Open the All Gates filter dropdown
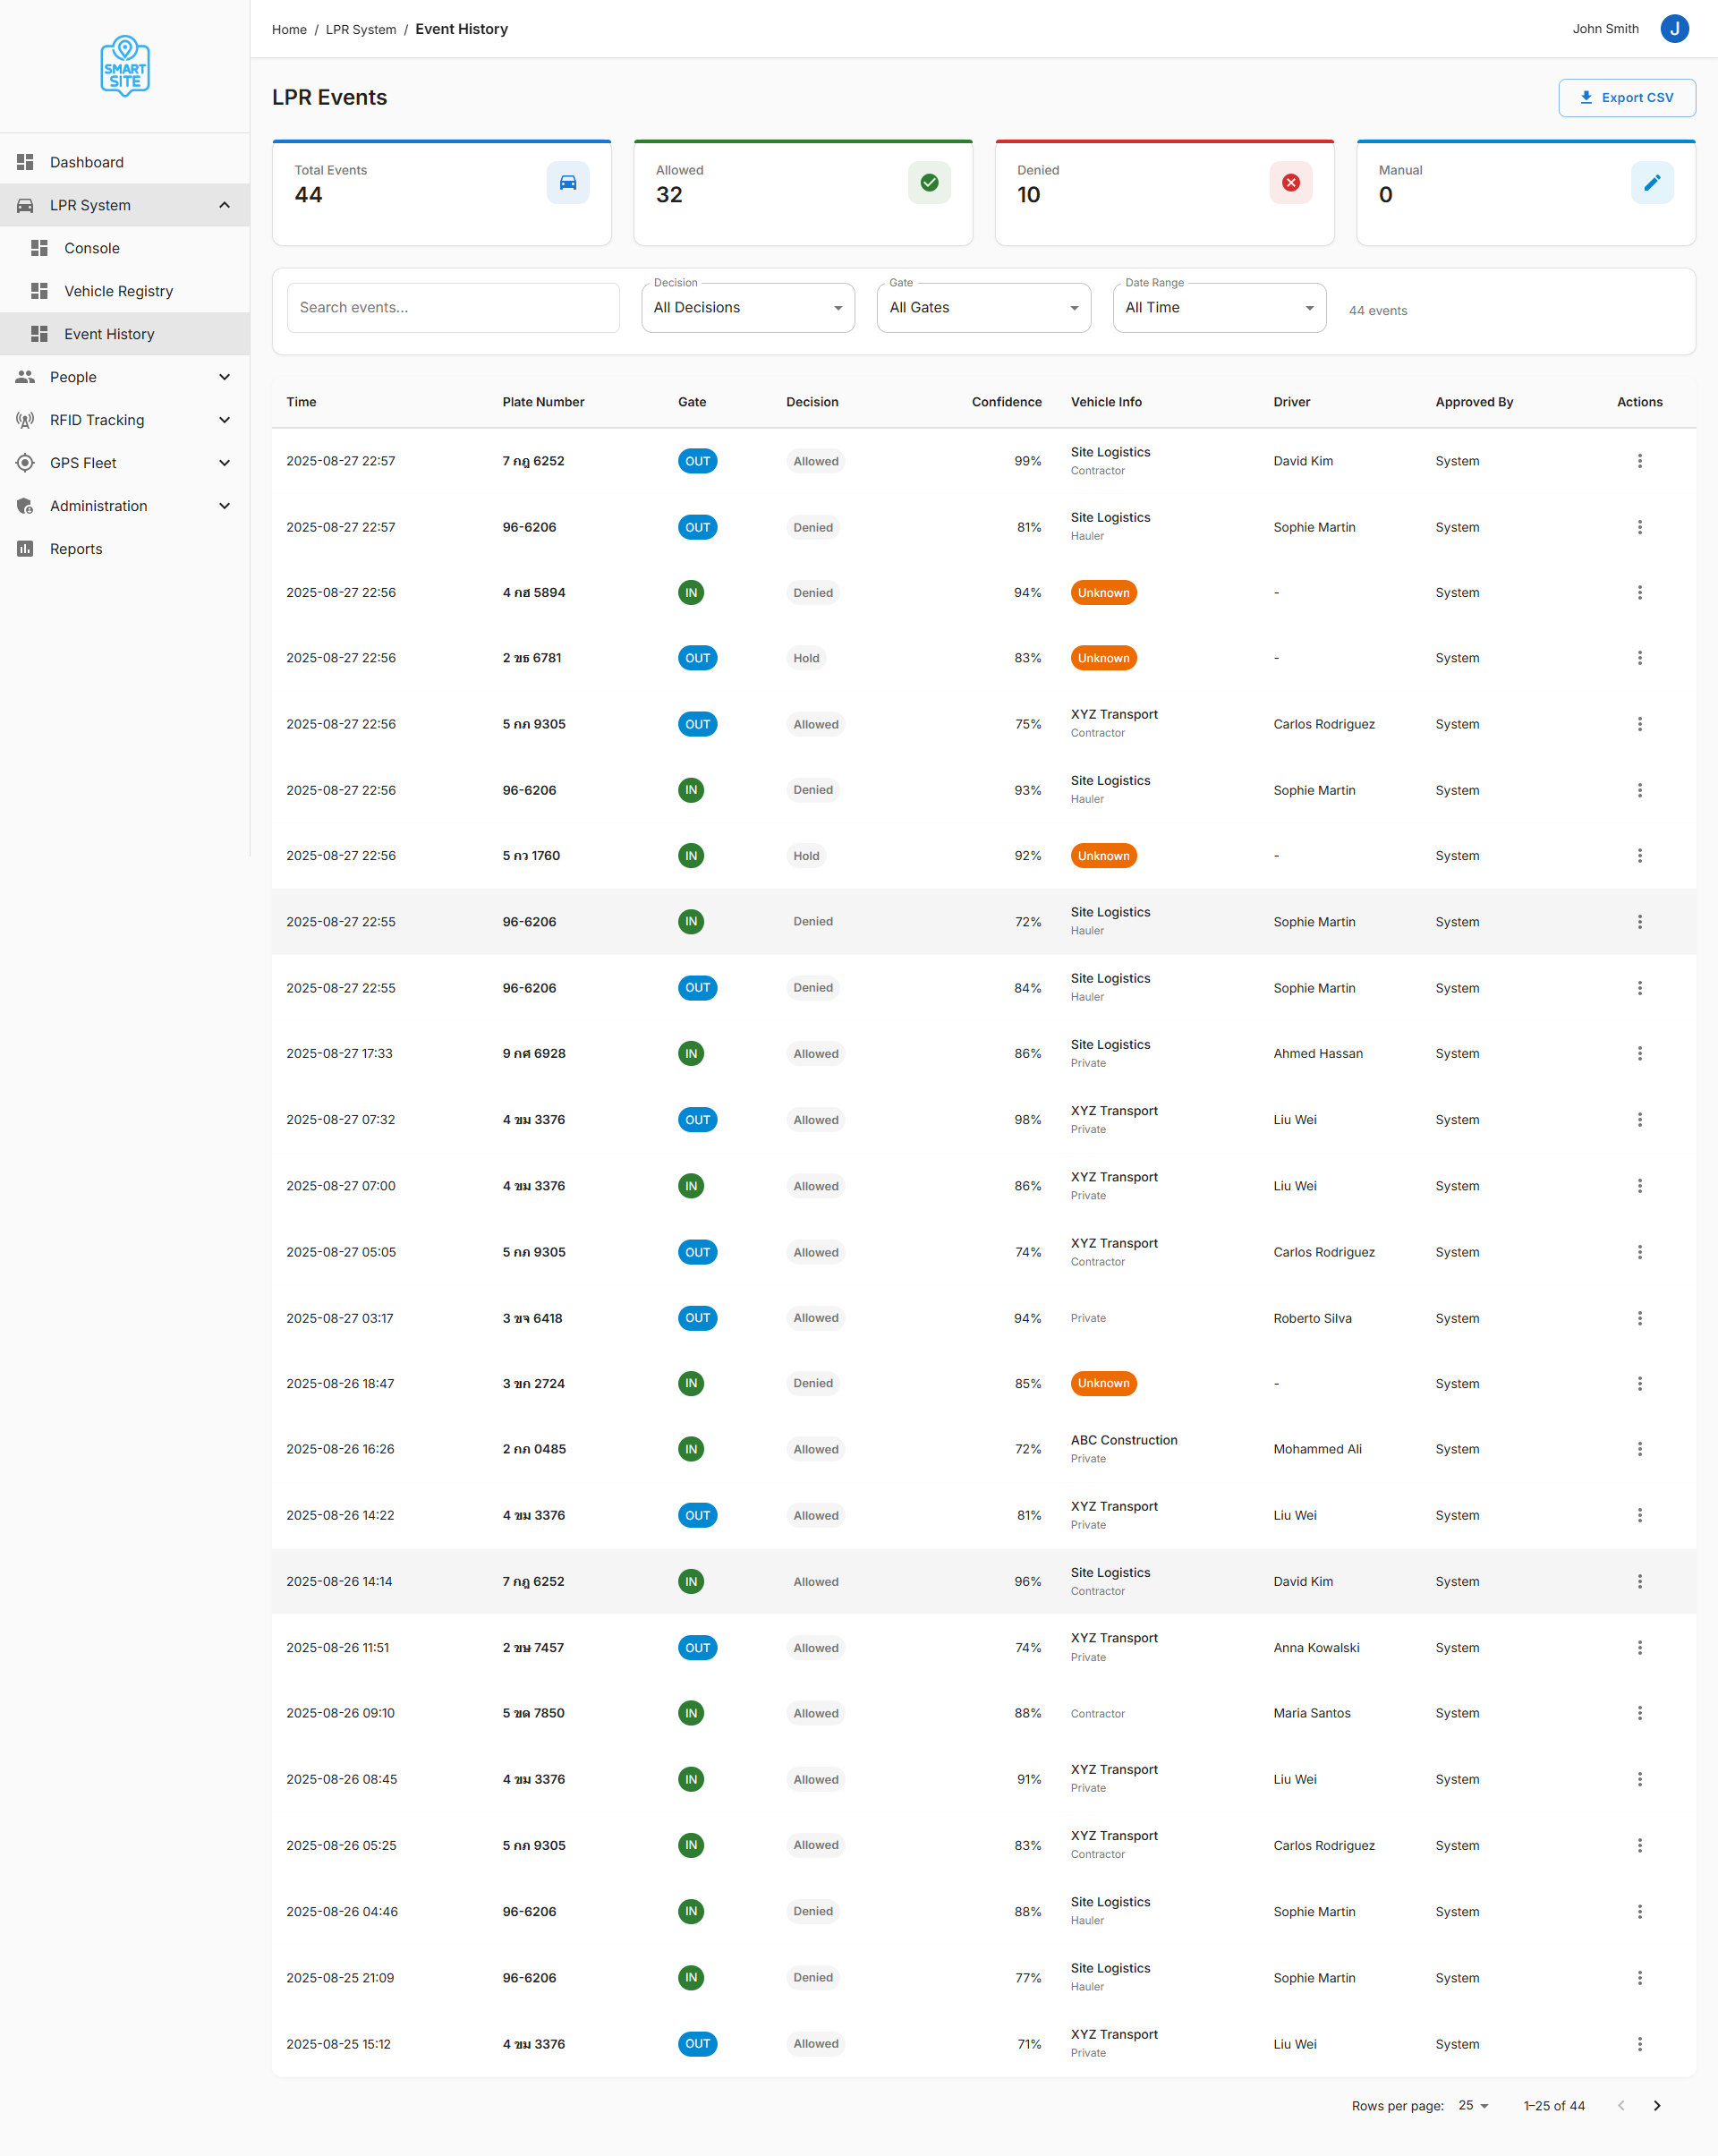Screen dimensions: 1718x2156 983,308
